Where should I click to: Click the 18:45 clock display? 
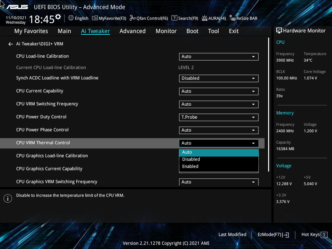point(41,19)
